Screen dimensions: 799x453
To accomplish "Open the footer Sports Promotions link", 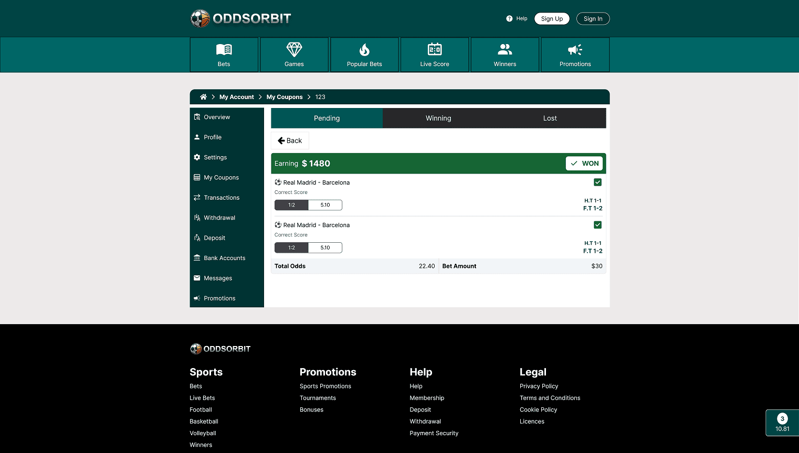I will 325,386.
